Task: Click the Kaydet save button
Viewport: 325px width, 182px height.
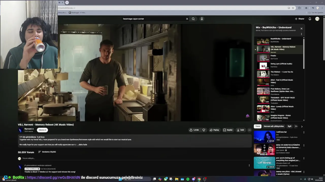Action: pos(228,130)
